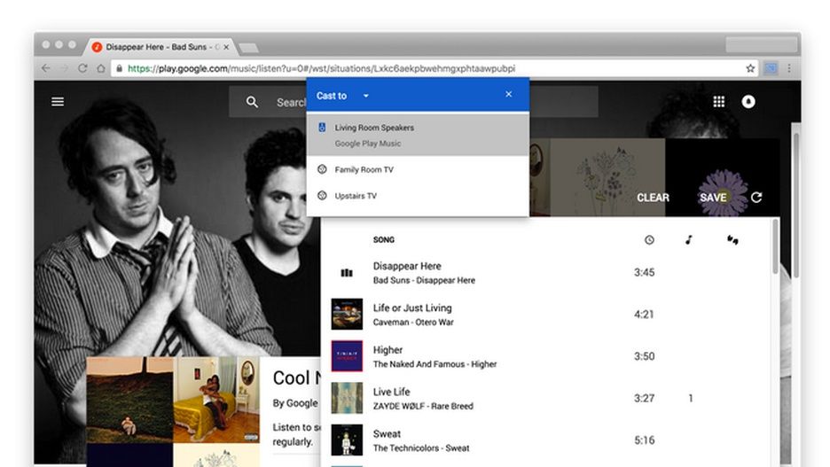
Task: Click the Cast extension icon in toolbar
Action: tap(771, 68)
